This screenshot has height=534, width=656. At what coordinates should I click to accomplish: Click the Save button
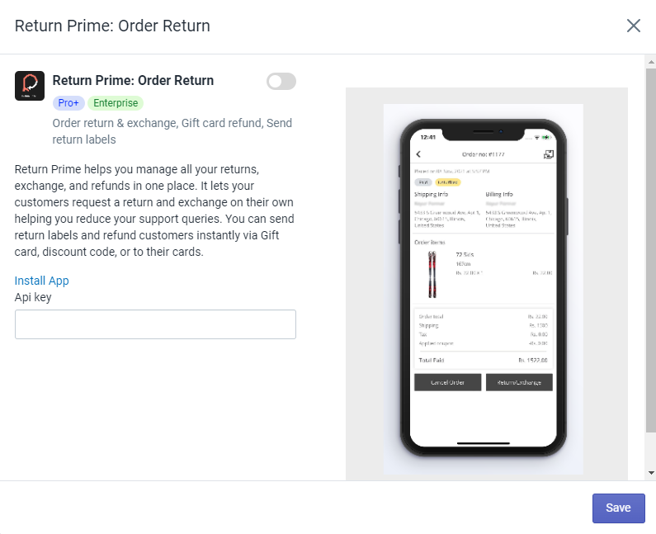coord(618,508)
